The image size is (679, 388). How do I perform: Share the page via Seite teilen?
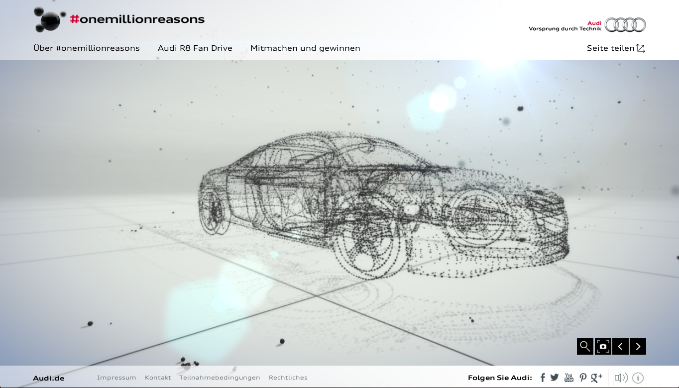[616, 48]
